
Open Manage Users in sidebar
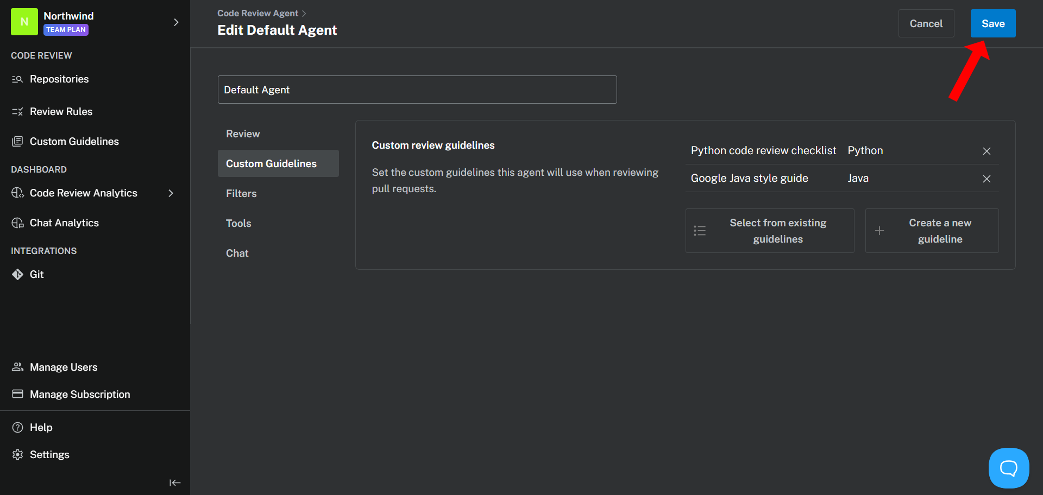click(63, 367)
